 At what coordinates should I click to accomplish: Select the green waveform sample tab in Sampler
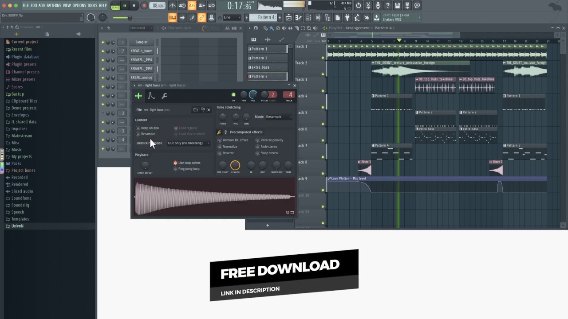[138, 96]
